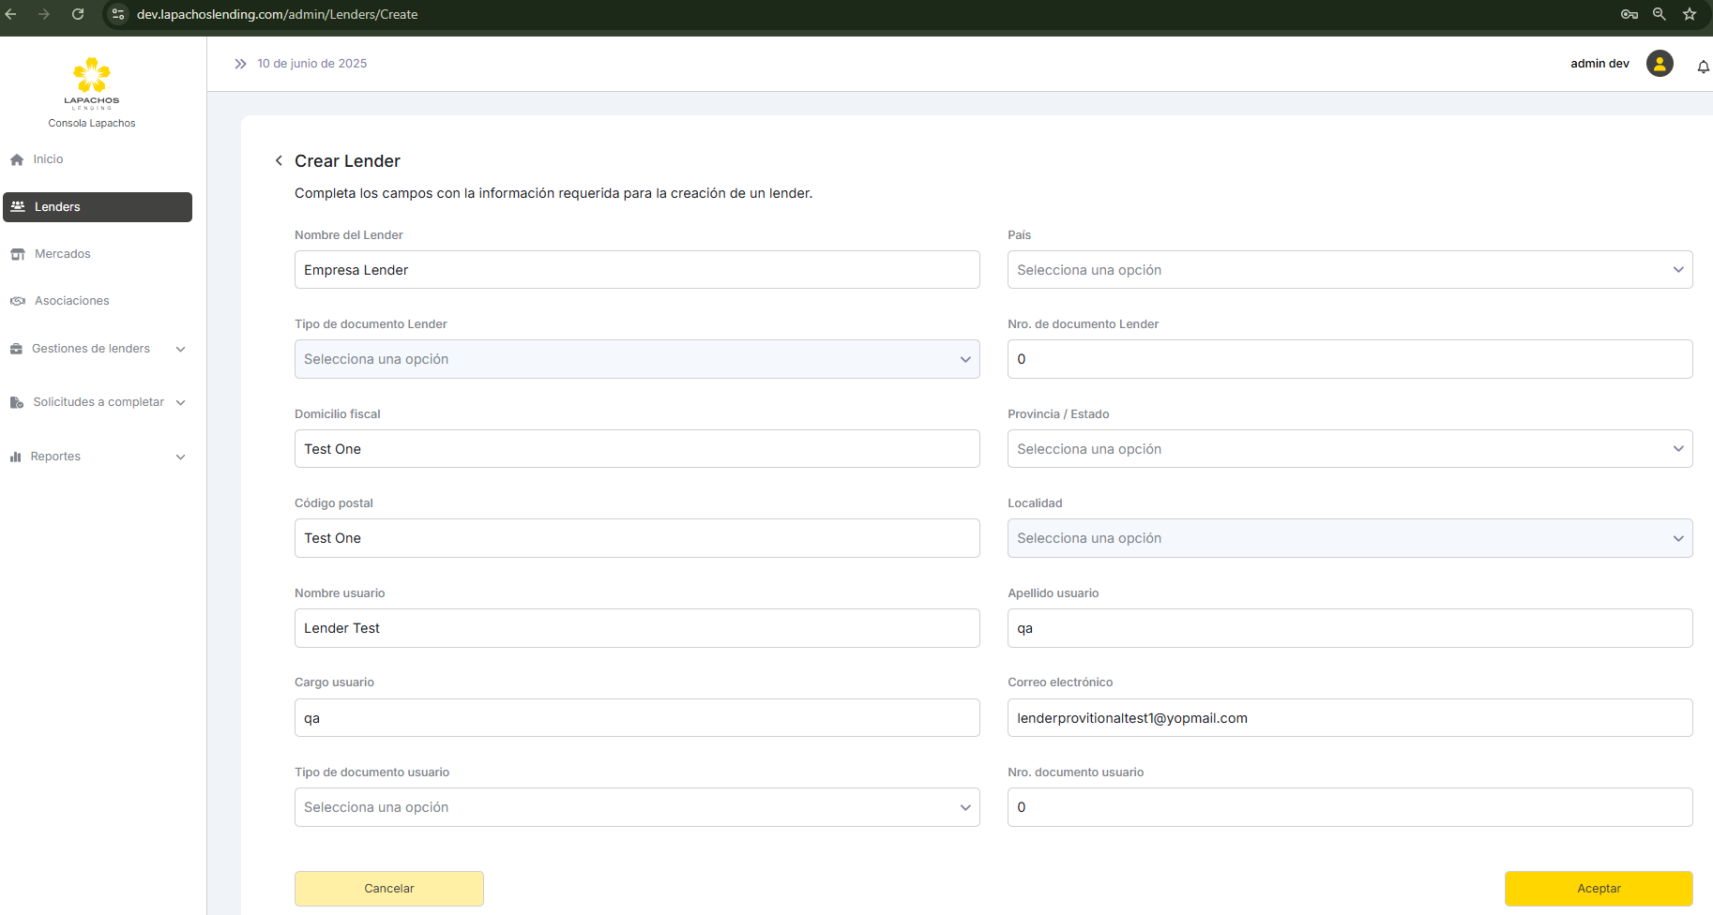This screenshot has height=915, width=1713.
Task: Focus the Correo electrónico input field
Action: pyautogui.click(x=1349, y=718)
